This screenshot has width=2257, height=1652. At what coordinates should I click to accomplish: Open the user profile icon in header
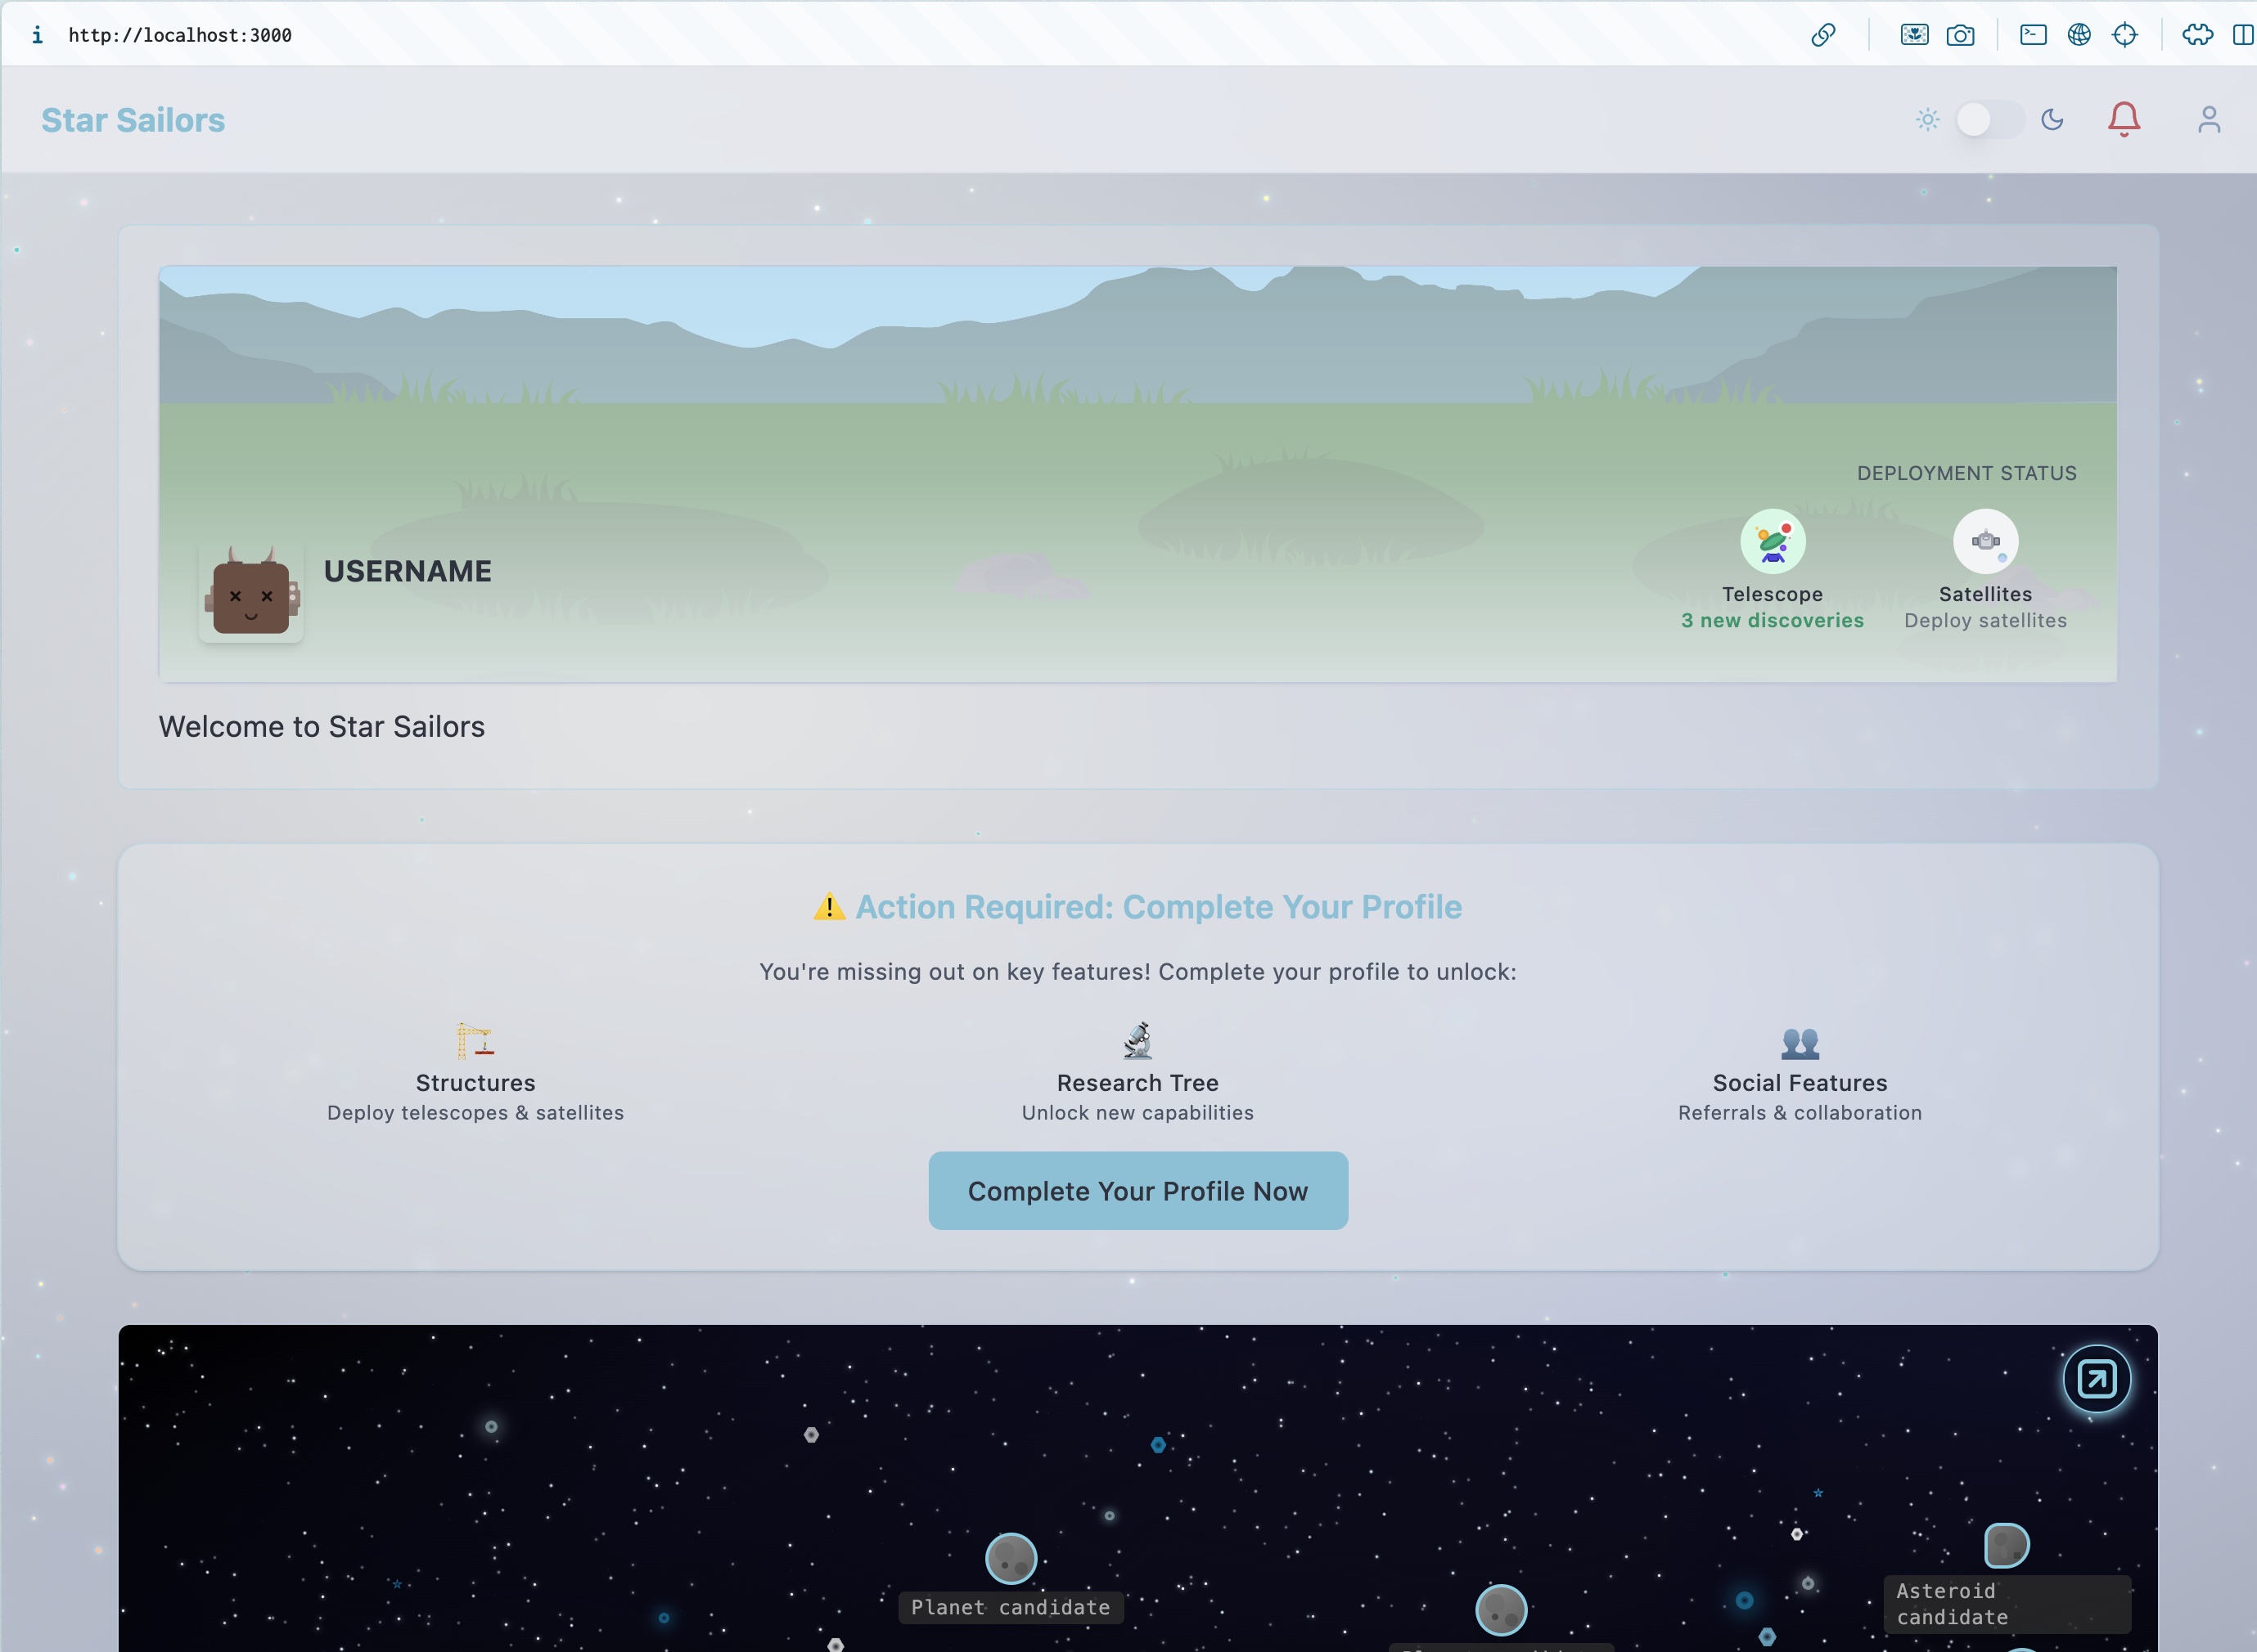2209,119
